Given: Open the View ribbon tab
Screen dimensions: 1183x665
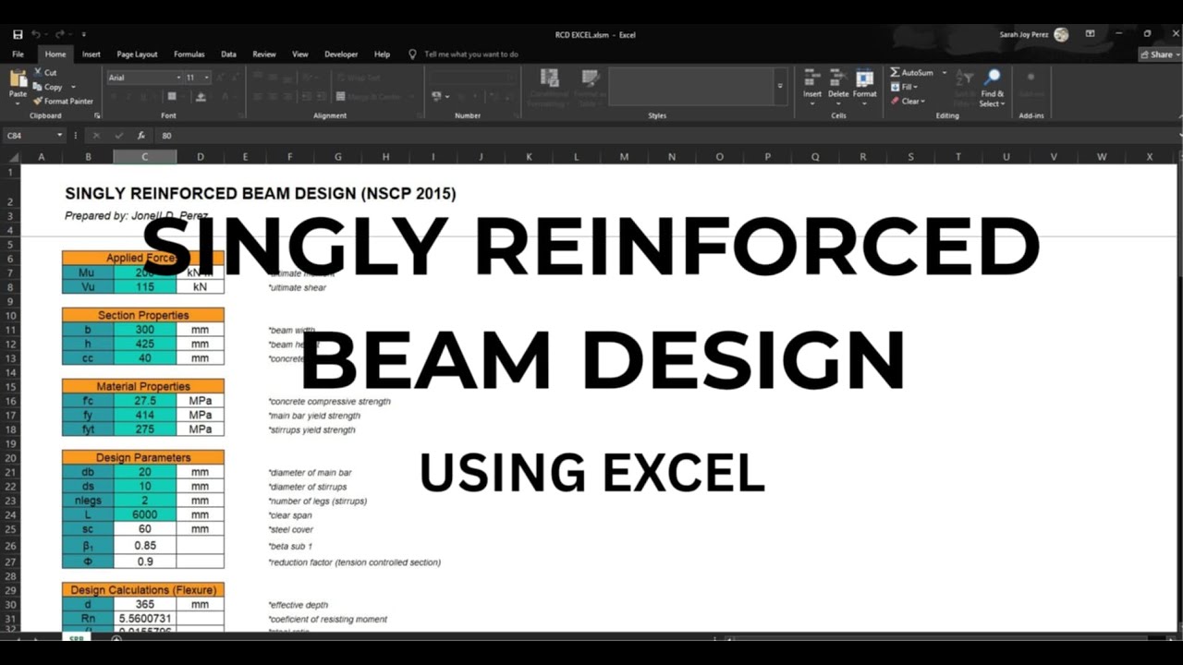Looking at the screenshot, I should click(300, 54).
